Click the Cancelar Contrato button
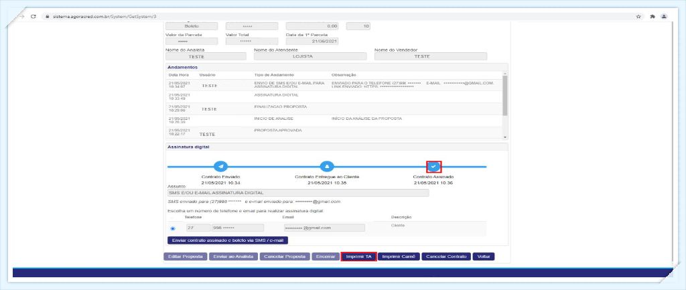 tap(446, 257)
